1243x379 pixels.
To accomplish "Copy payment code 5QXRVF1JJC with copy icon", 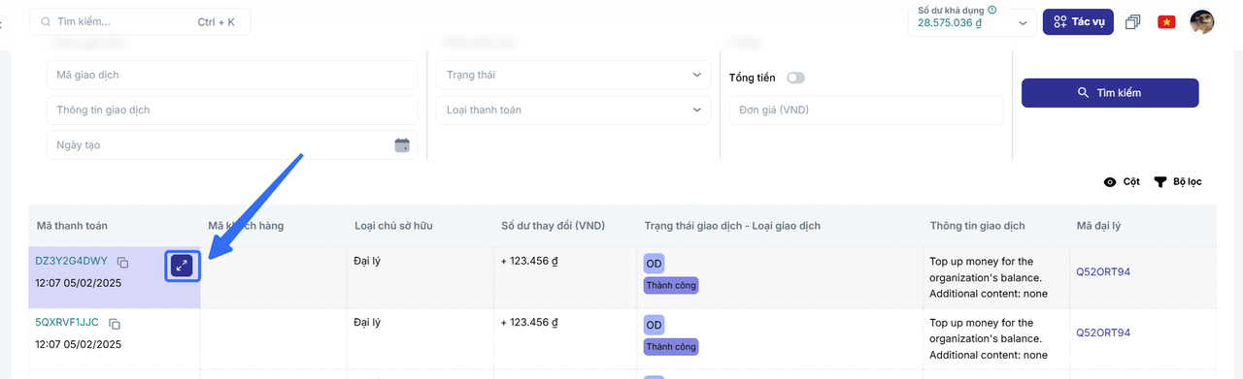I will click(115, 324).
